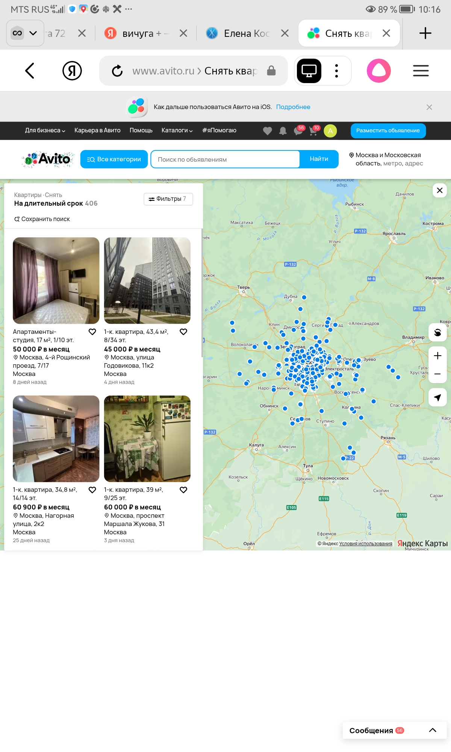Open the Alice assistant pink icon
The width and height of the screenshot is (451, 752).
[378, 71]
